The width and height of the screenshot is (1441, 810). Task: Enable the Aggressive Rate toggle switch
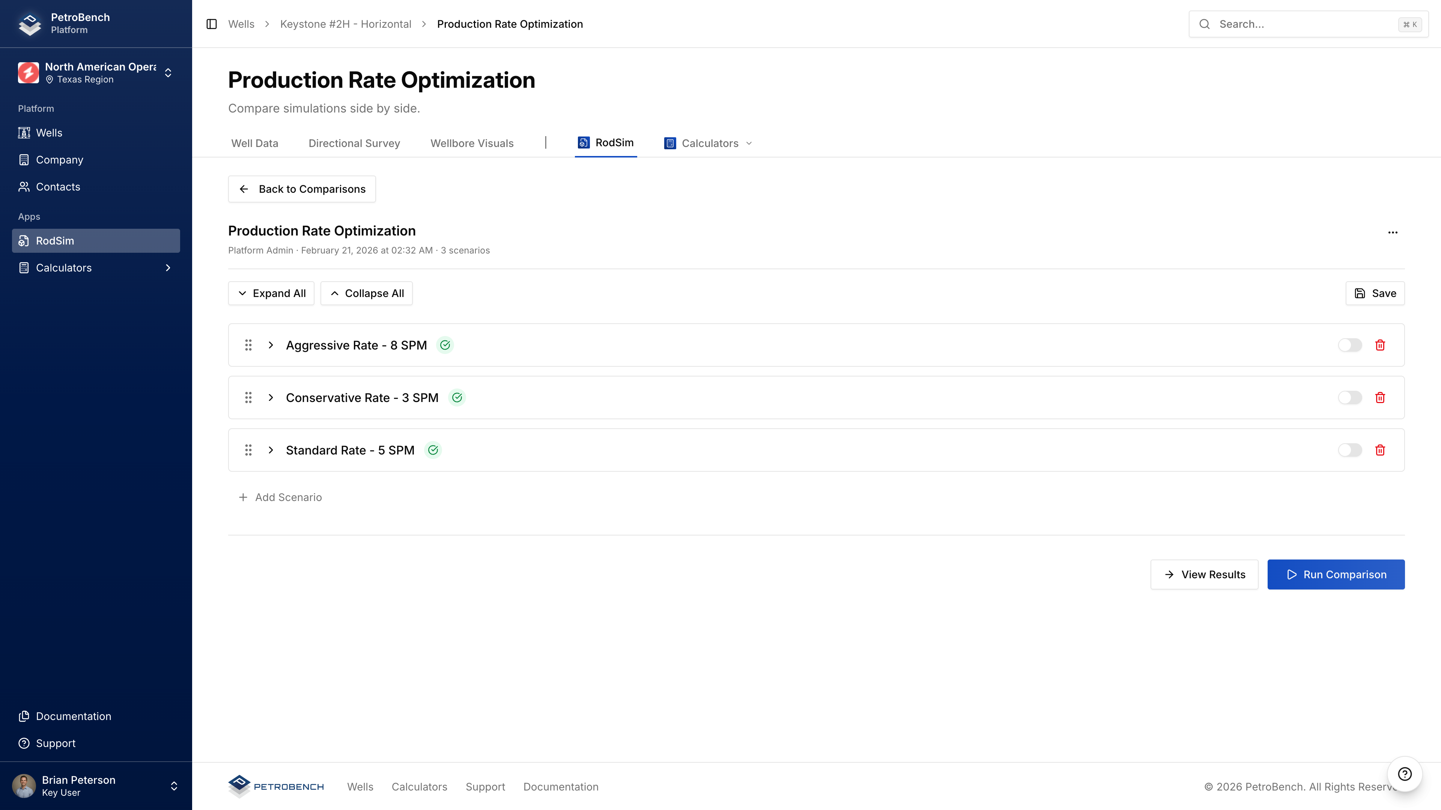click(1349, 345)
